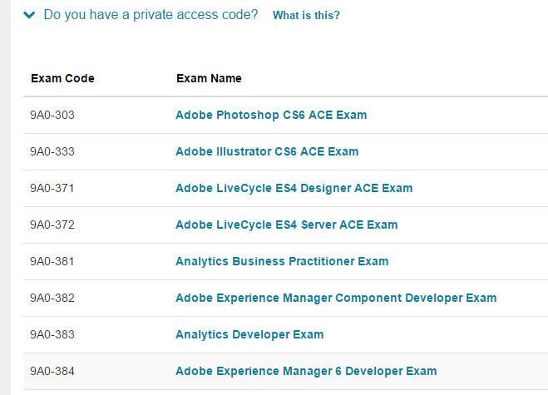Click exam code 9A0-384 cell

52,371
